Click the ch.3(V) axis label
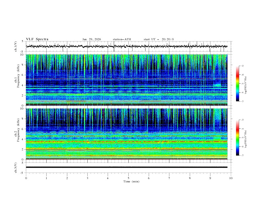 16,167
